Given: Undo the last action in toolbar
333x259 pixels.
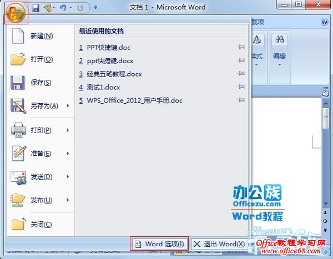Looking at the screenshot, I should pyautogui.click(x=63, y=8).
